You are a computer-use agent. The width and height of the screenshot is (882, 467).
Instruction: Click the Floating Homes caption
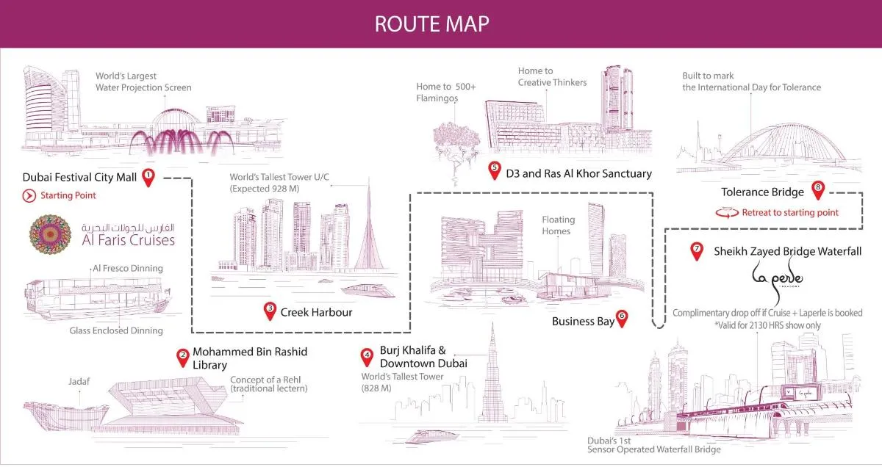click(x=559, y=225)
